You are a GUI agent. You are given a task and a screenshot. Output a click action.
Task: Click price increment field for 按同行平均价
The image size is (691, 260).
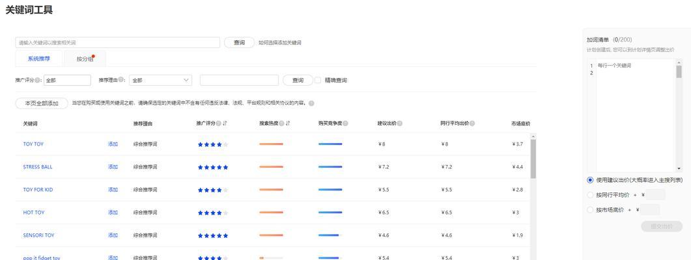coord(655,195)
